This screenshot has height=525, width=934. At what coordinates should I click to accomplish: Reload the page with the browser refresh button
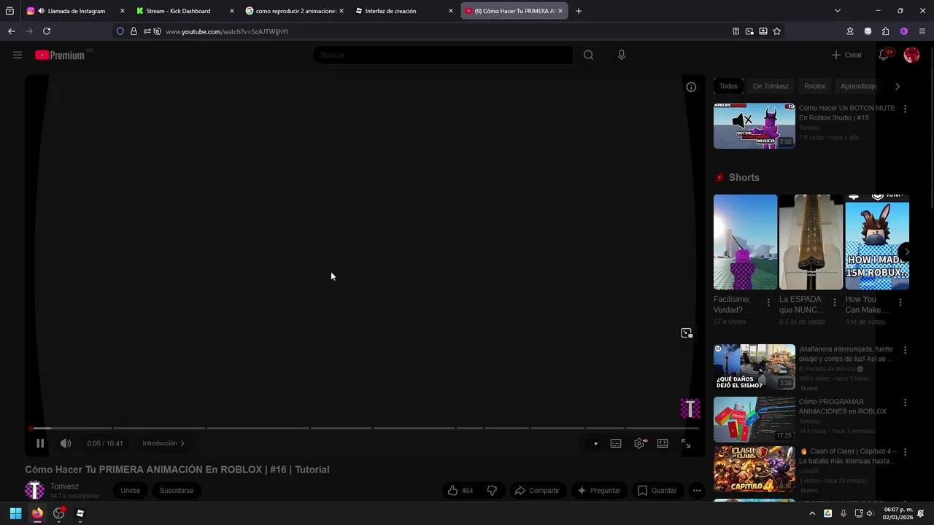pyautogui.click(x=47, y=31)
